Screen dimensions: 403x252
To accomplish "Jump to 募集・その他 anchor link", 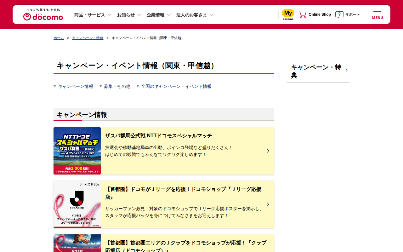I will pos(117,86).
